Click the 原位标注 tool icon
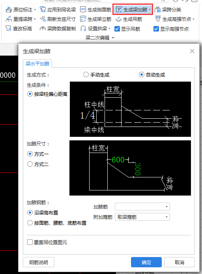 pos(9,9)
